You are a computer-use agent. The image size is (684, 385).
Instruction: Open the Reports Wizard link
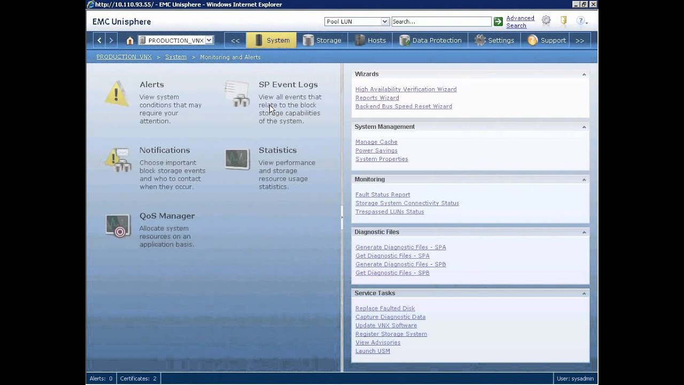377,98
